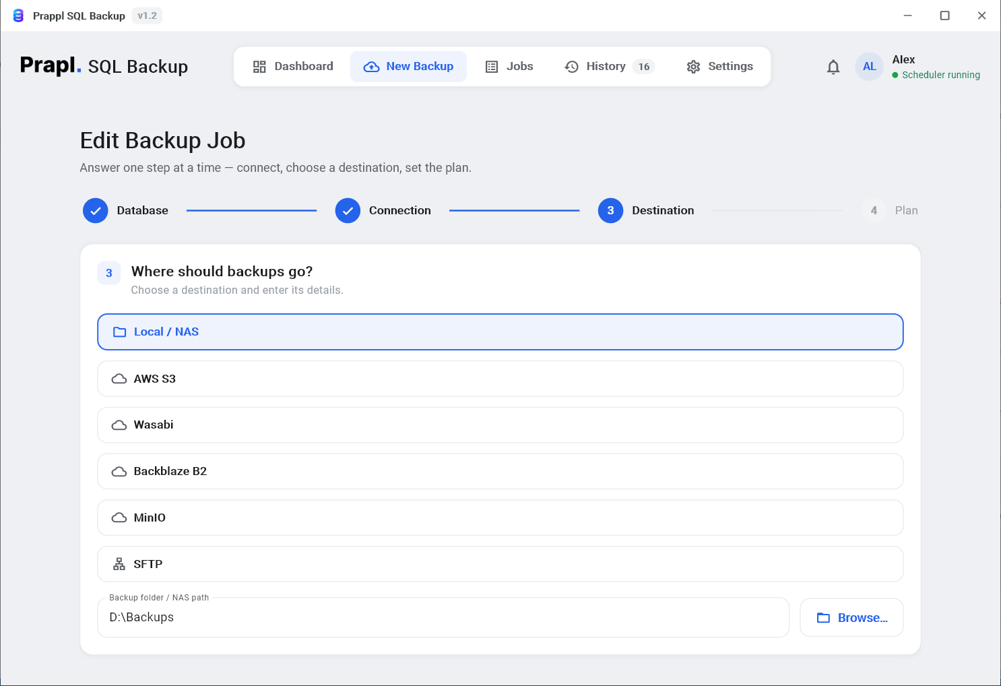Switch to the Settings tab

point(720,67)
